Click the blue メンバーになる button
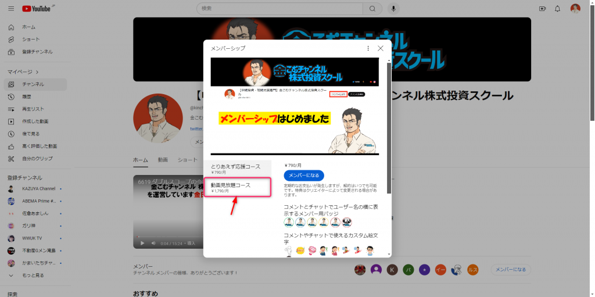595x297 pixels. 304,176
